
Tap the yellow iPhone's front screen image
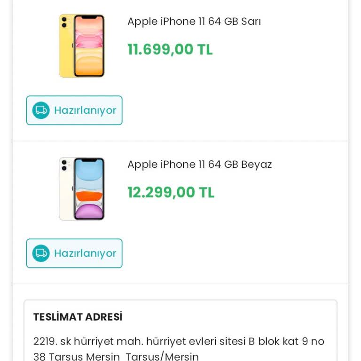(89, 46)
